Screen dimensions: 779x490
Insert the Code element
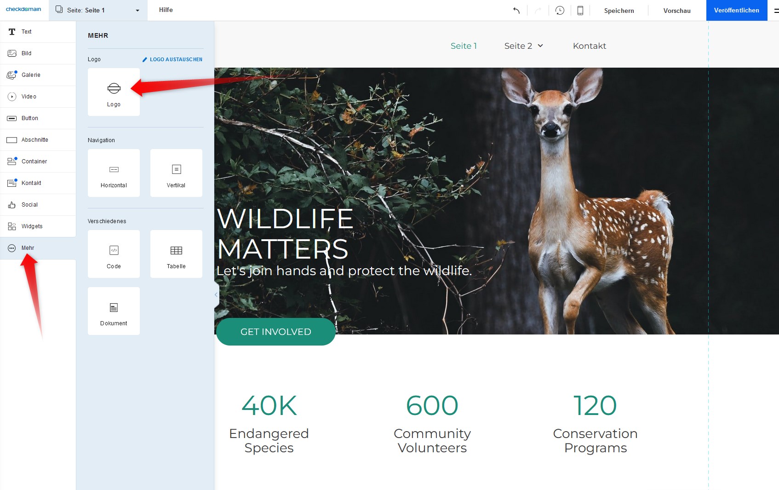point(114,254)
